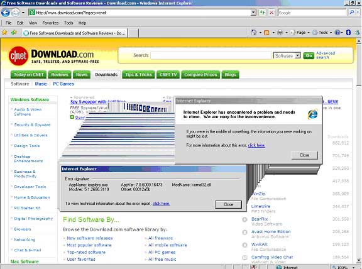Open the Blogs tab
The width and height of the screenshot is (362, 269).
(230, 75)
